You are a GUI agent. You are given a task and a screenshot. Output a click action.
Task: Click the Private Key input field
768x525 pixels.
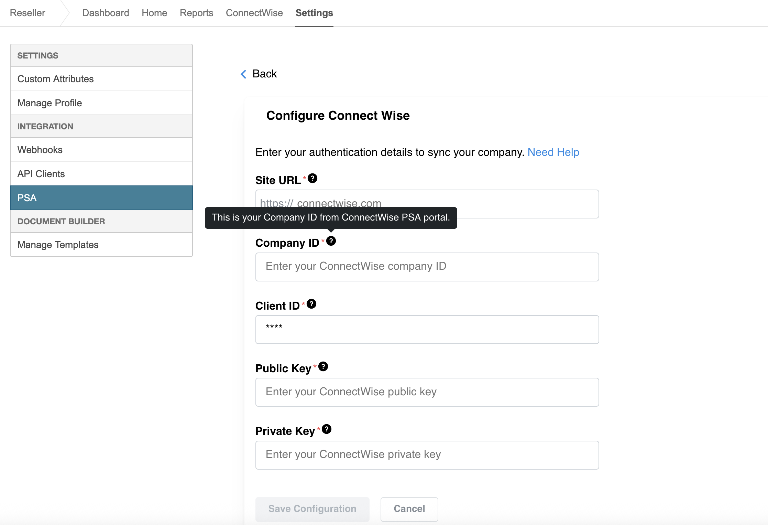[427, 455]
